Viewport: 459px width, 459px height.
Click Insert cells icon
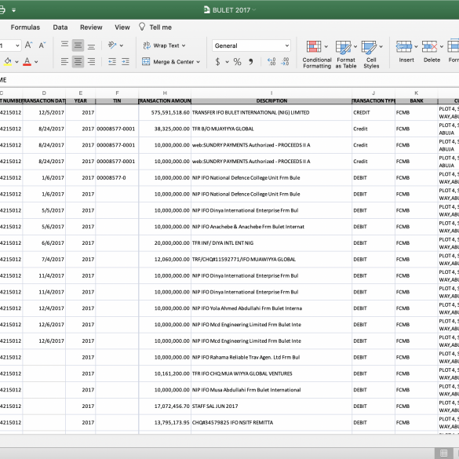403,46
